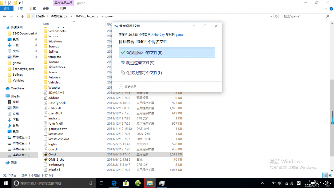Switch to the 共享 ribbon tab
The width and height of the screenshot is (334, 188).
(x=33, y=9)
